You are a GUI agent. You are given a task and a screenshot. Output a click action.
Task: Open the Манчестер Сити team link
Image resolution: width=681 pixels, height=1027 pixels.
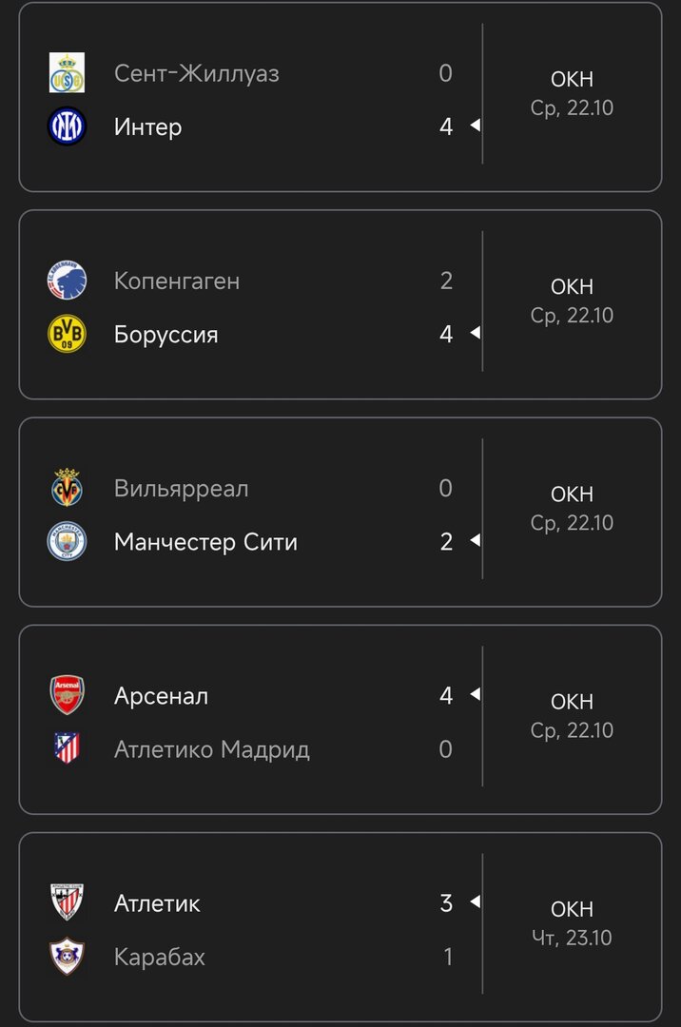pos(205,542)
